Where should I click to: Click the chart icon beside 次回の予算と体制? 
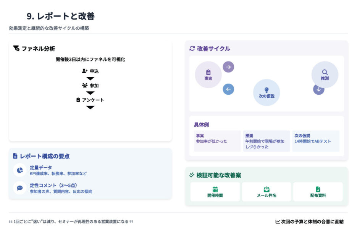tap(277, 221)
